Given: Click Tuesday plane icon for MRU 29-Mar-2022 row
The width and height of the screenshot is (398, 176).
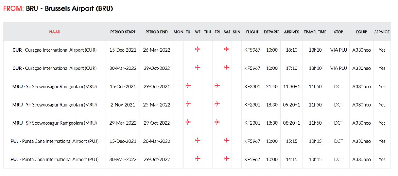Looking at the screenshot, I should coord(188,122).
